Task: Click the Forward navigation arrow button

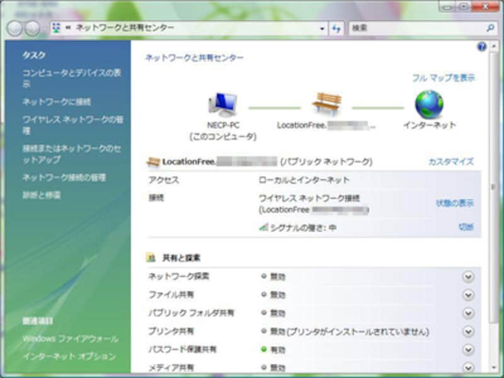Action: (33, 28)
